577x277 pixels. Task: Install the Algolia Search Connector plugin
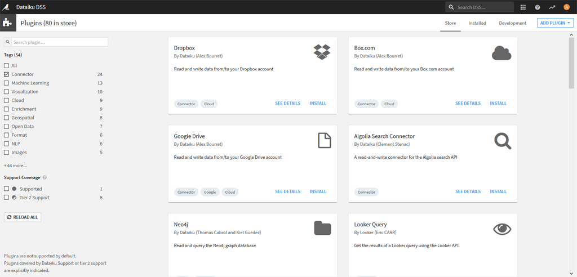498,191
